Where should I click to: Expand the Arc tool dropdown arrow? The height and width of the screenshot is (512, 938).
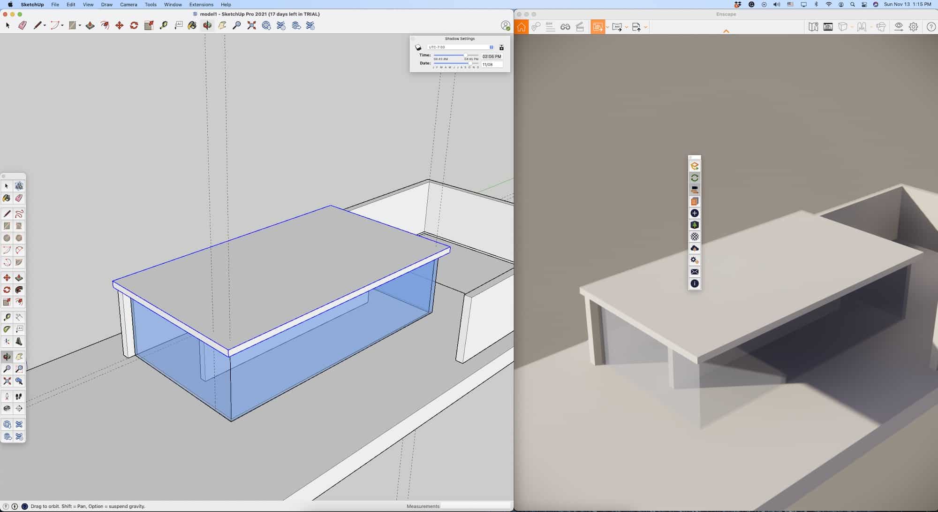[x=62, y=26]
